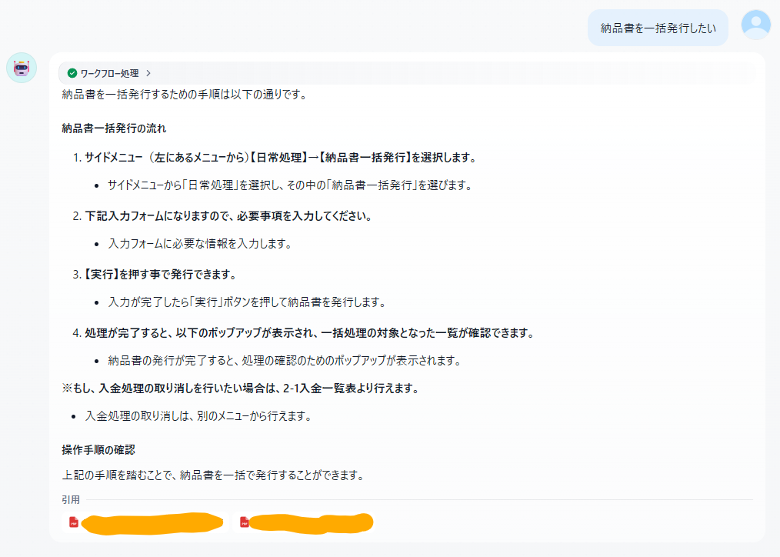
Task: Open the first cited PDF icon
Action: coord(74,522)
